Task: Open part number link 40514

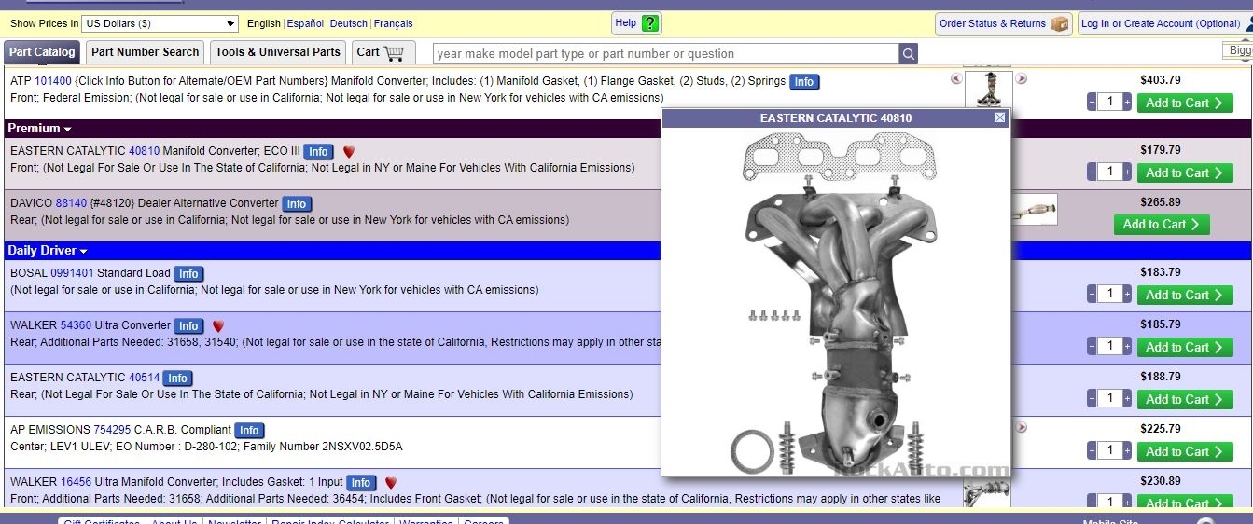Action: tap(145, 378)
